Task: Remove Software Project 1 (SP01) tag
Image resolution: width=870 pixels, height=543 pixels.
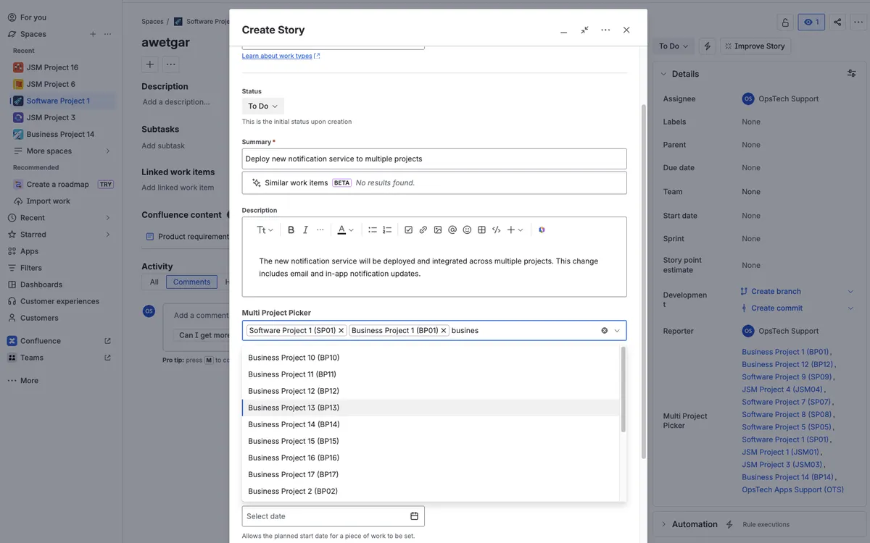Action: pos(341,330)
